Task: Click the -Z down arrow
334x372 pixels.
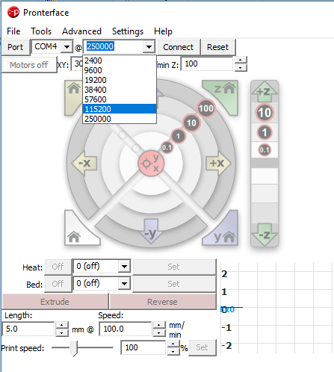Action: (265, 235)
